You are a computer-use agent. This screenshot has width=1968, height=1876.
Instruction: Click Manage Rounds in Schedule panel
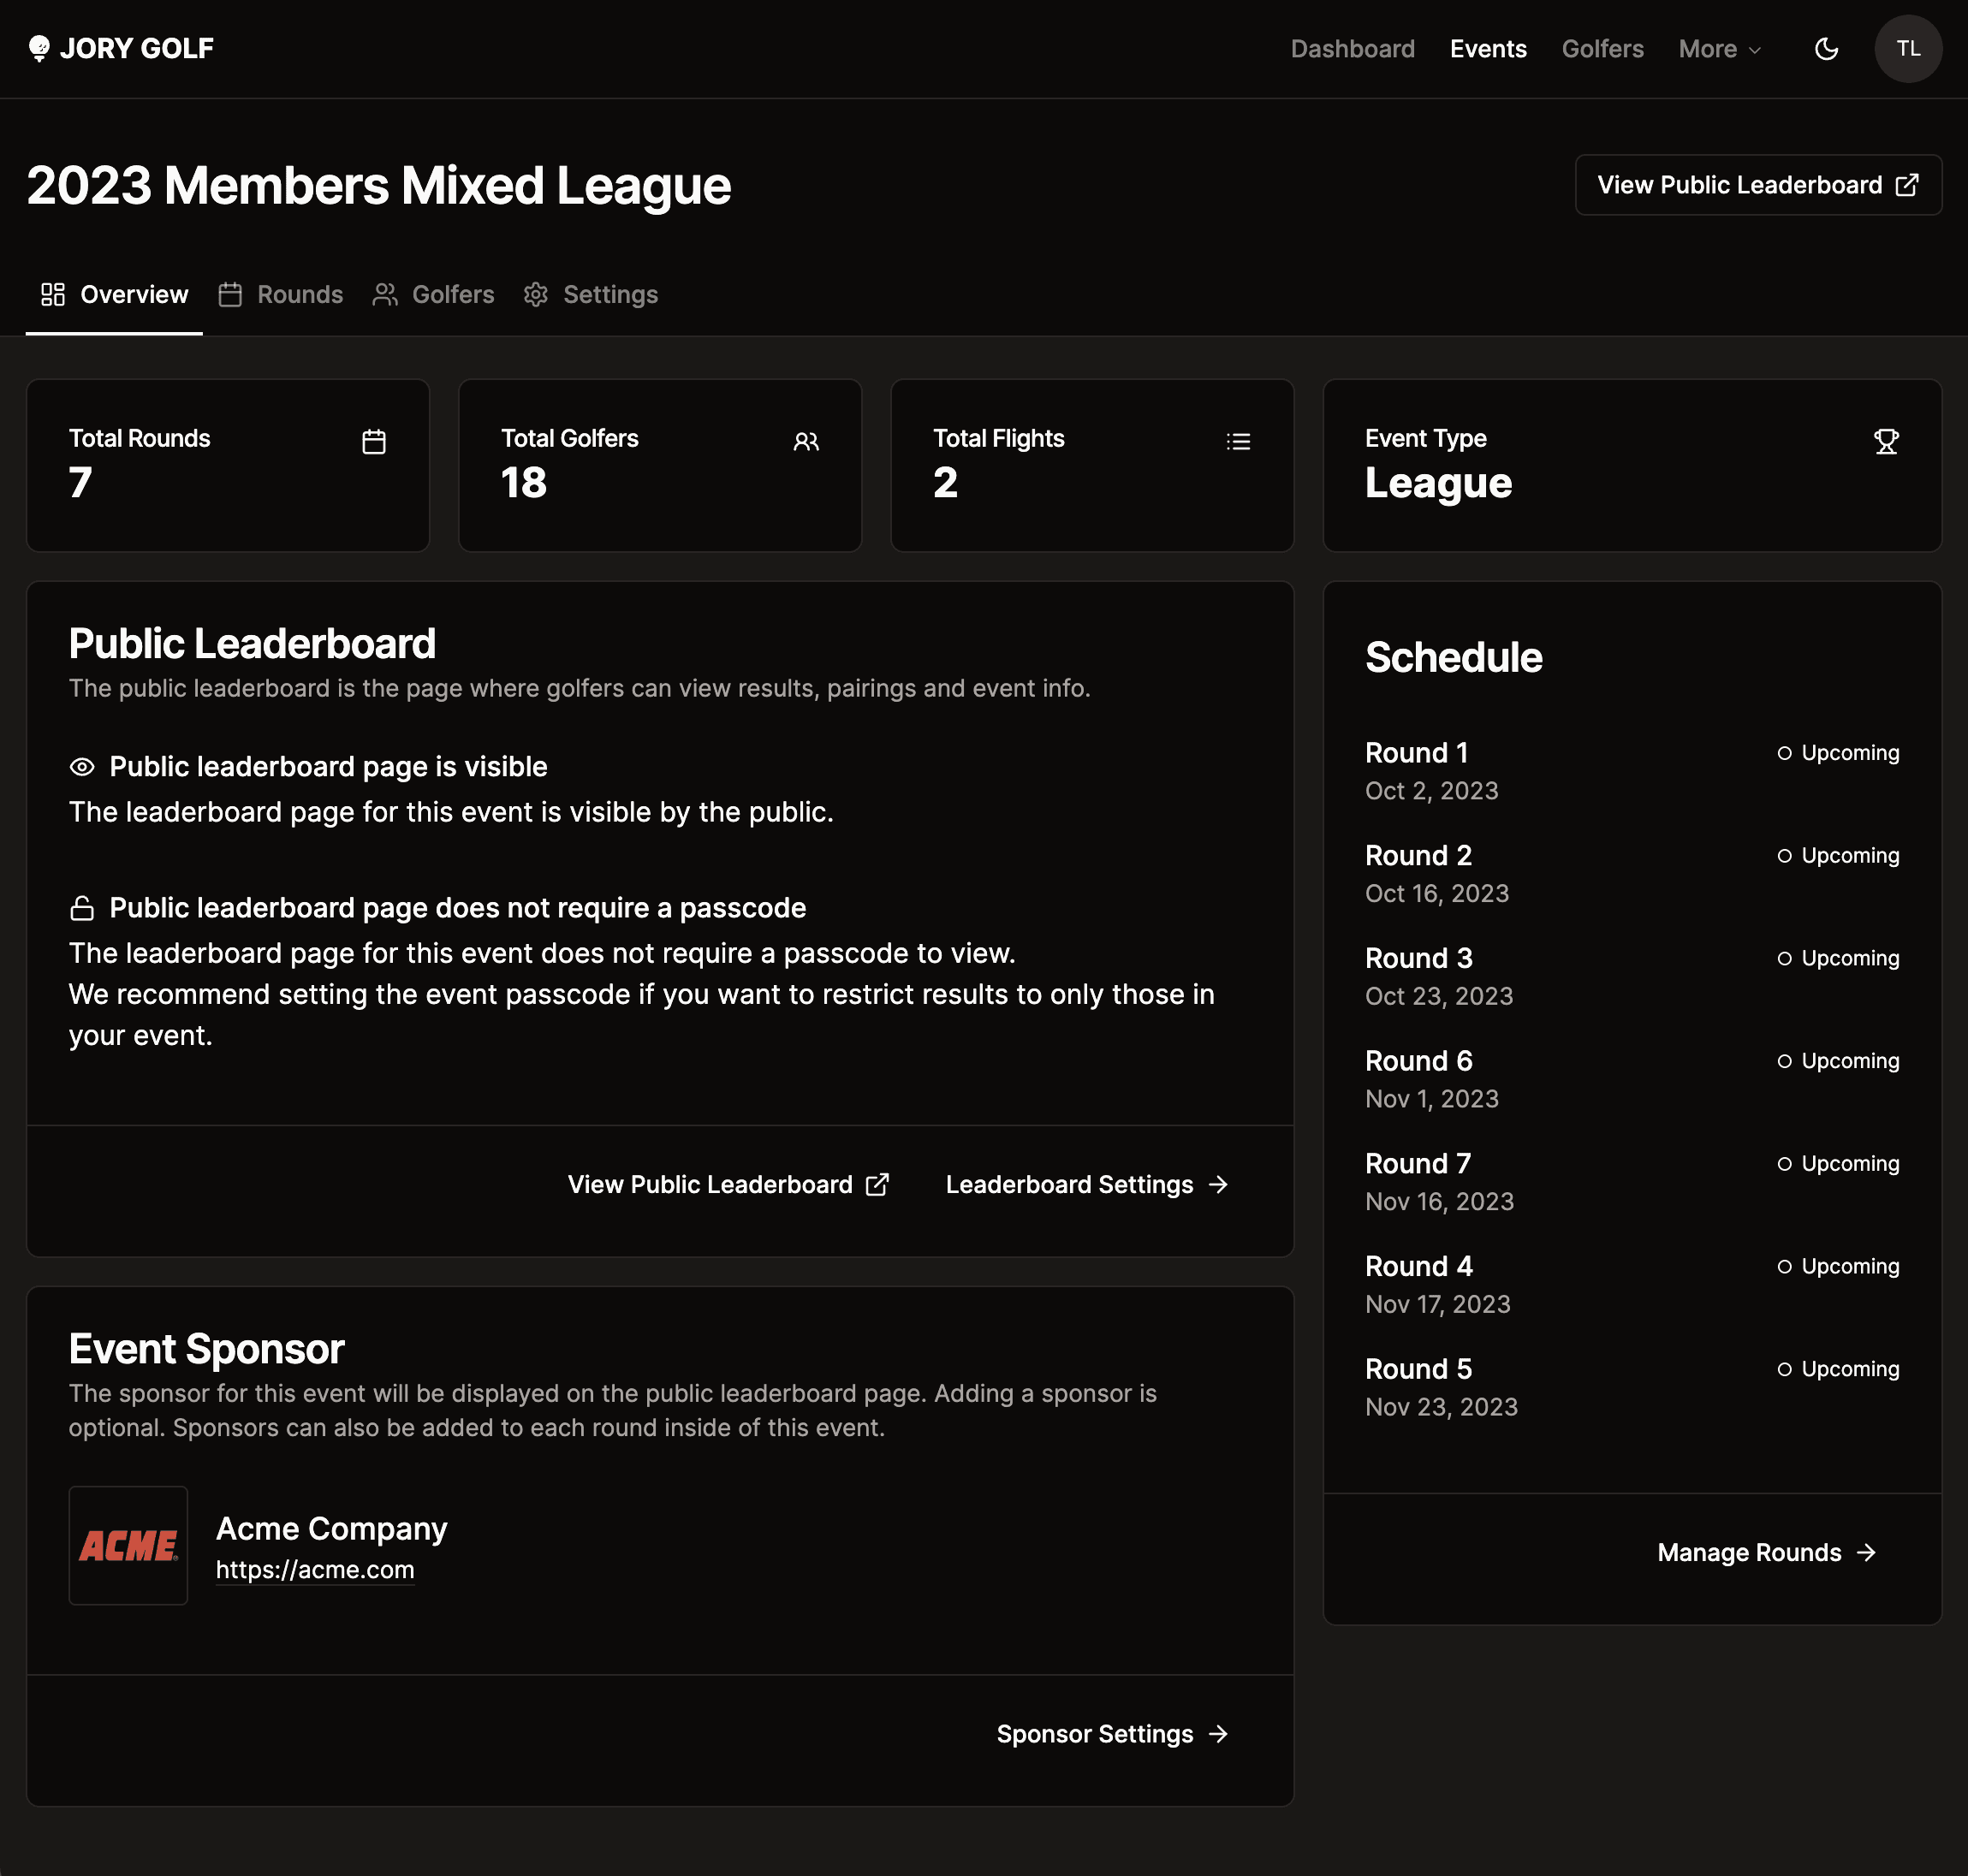(x=1766, y=1553)
